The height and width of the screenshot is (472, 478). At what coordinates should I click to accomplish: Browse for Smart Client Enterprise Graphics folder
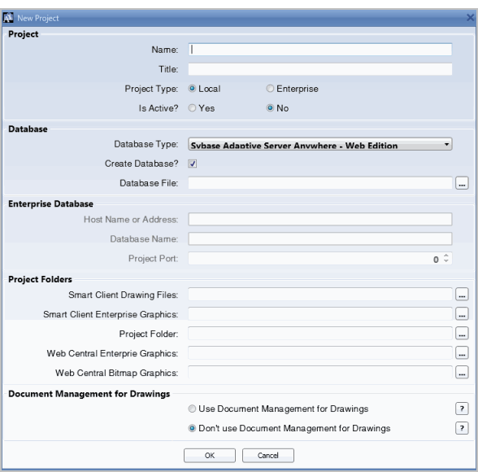click(462, 314)
